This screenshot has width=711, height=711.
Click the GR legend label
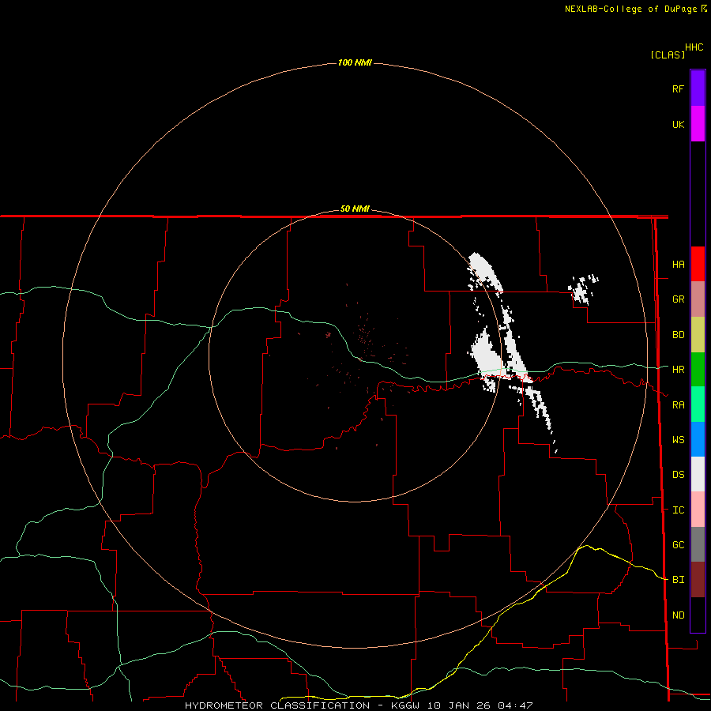tap(678, 299)
